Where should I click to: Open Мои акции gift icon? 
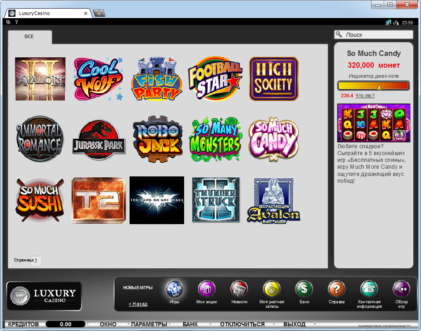[x=206, y=289]
